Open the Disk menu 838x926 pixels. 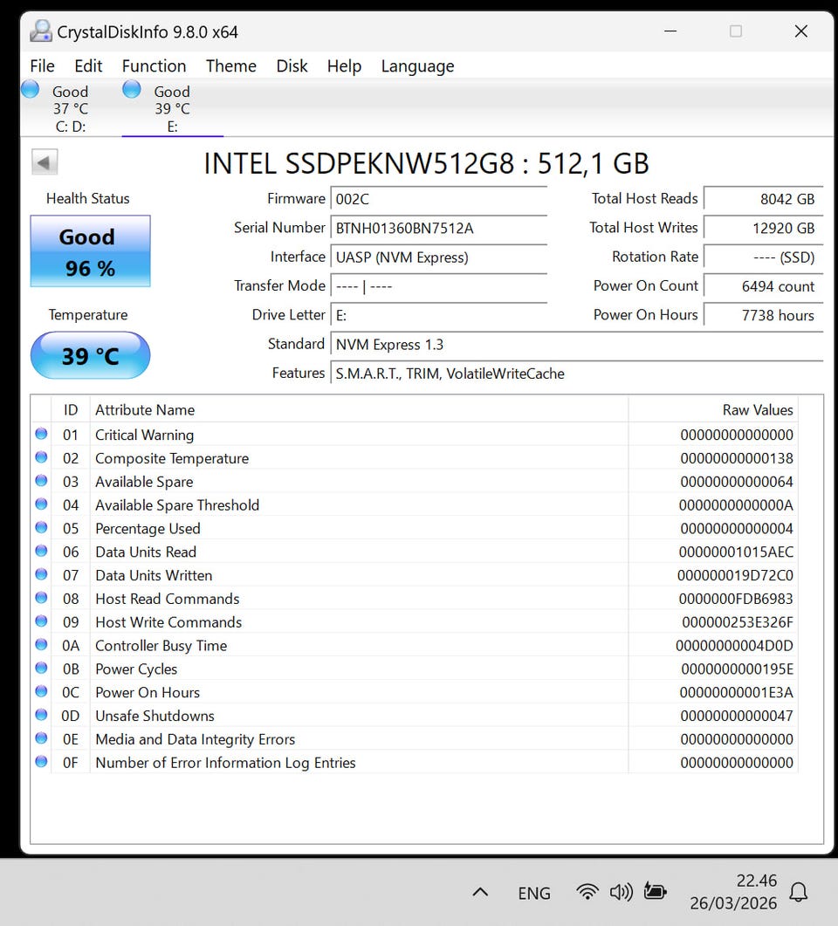[x=292, y=66]
